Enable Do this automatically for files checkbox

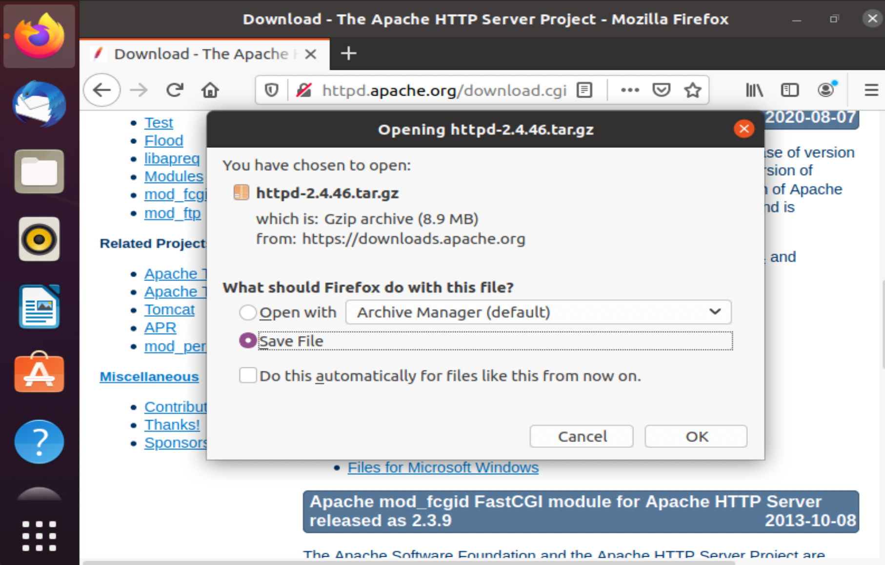pyautogui.click(x=248, y=375)
